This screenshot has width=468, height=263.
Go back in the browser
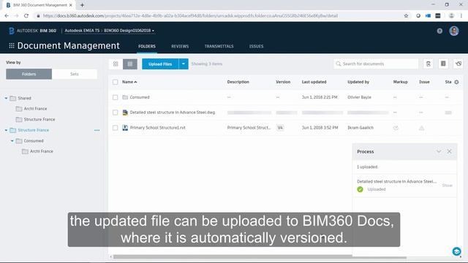[7, 16]
